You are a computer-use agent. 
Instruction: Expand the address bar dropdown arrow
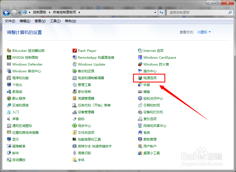(155, 12)
